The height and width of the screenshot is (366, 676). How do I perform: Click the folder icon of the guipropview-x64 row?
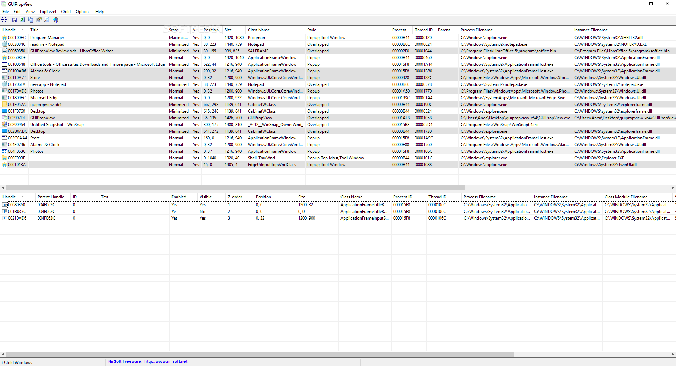click(x=5, y=105)
